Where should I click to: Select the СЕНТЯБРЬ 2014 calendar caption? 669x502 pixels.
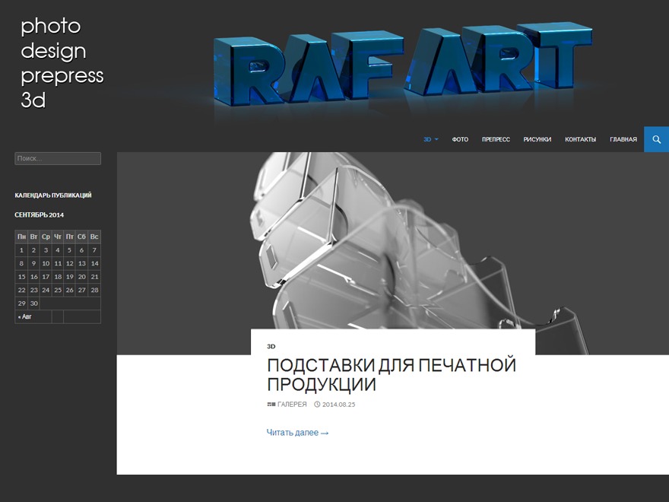[x=40, y=215]
